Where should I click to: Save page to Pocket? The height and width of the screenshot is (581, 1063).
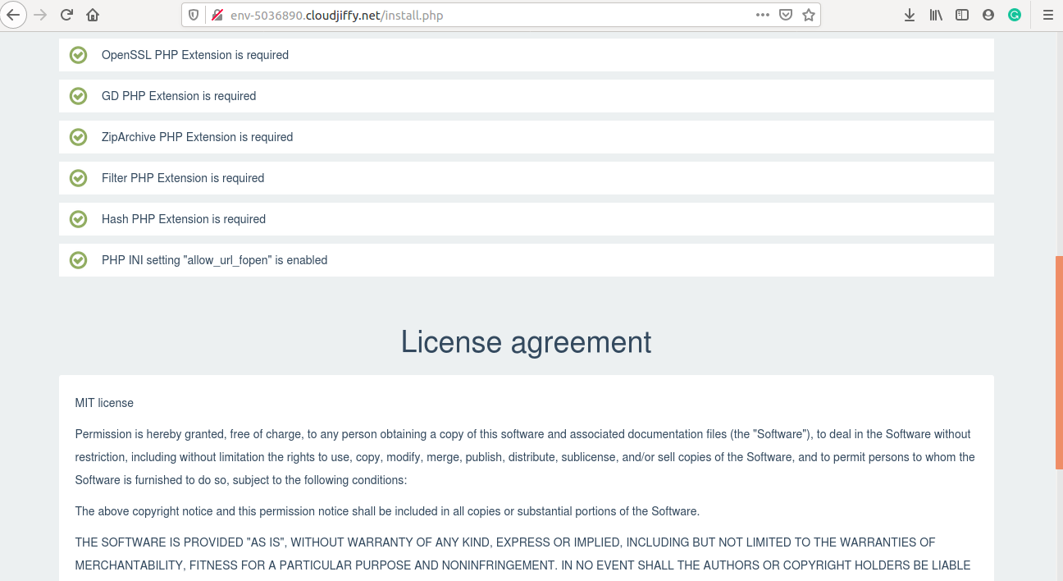tap(786, 15)
